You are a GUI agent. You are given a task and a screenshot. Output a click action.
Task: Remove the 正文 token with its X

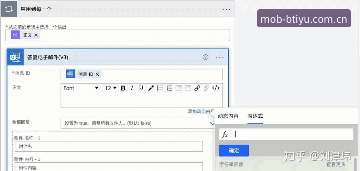[x=36, y=35]
